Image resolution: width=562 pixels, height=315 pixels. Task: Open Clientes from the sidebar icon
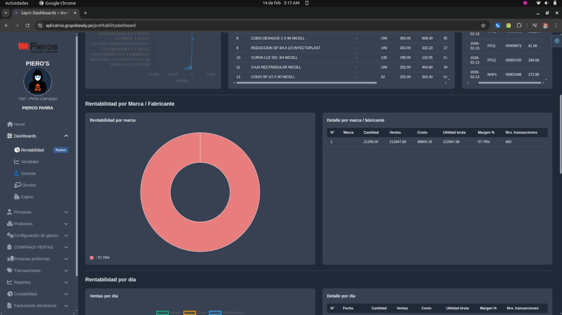pyautogui.click(x=17, y=185)
